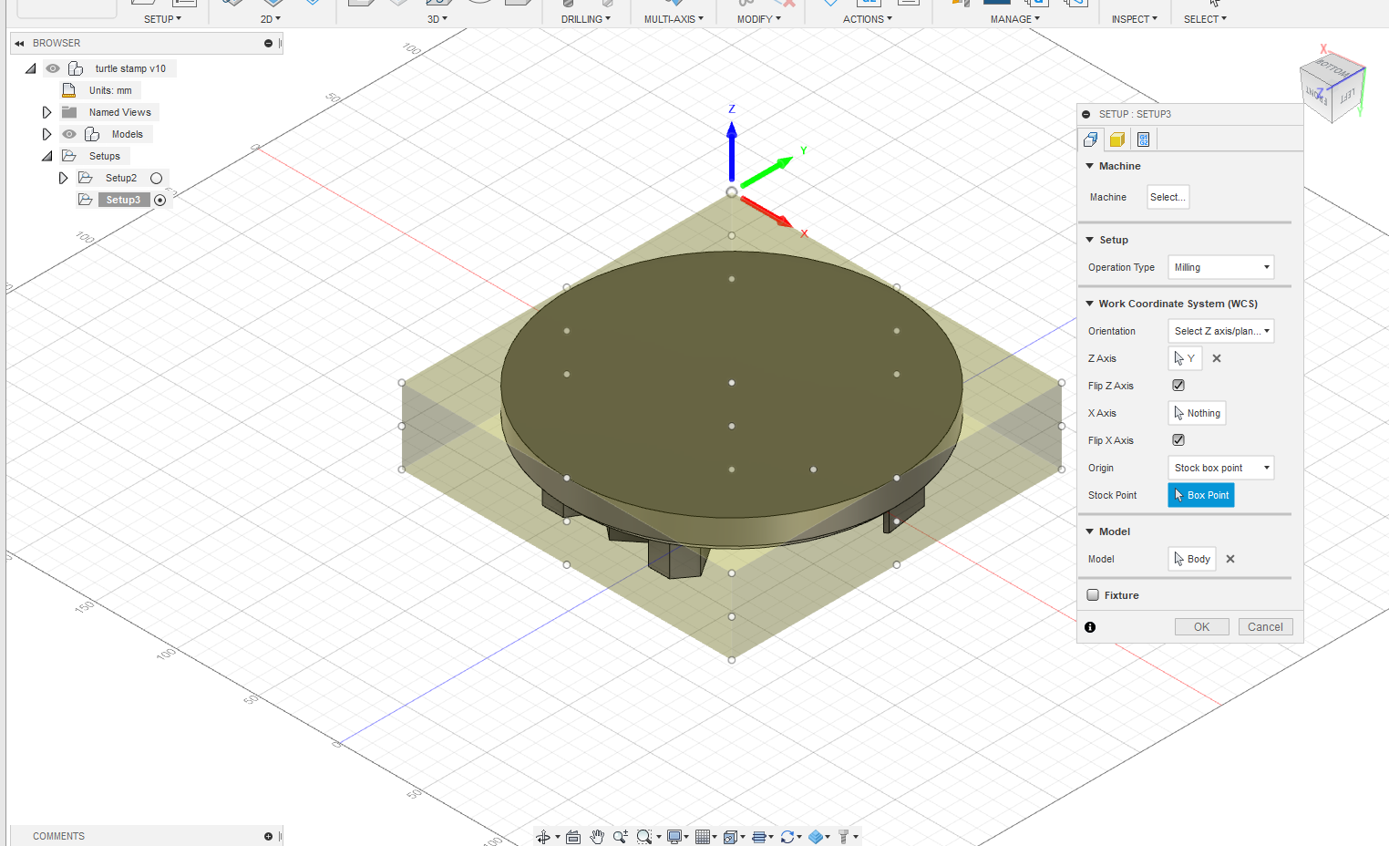1389x846 pixels.
Task: Open the MODIFY toolbar menu
Action: pyautogui.click(x=759, y=19)
